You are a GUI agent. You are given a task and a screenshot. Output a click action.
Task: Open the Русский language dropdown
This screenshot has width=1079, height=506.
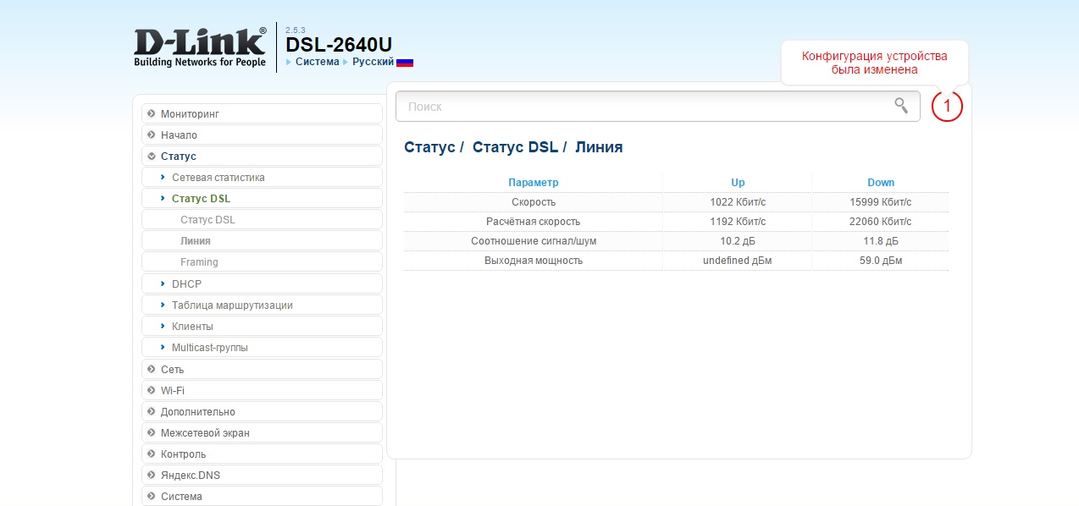point(373,62)
